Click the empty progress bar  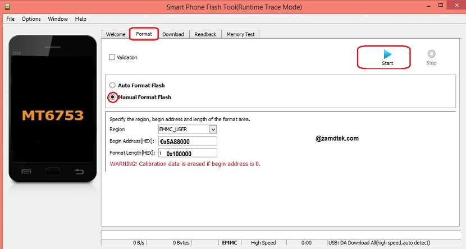coord(281,235)
